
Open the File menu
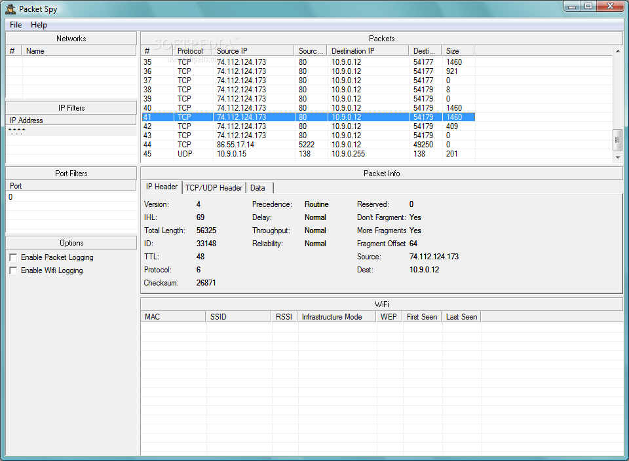tap(16, 25)
